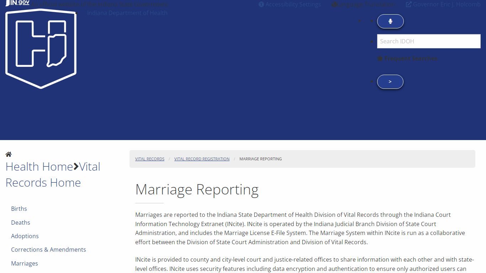Open Accessibility Settings

(x=290, y=4)
